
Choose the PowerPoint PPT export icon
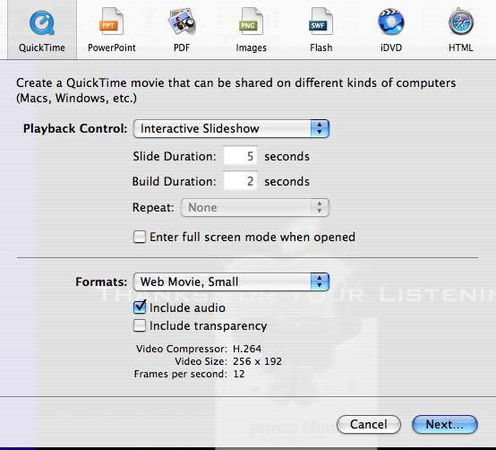(111, 22)
